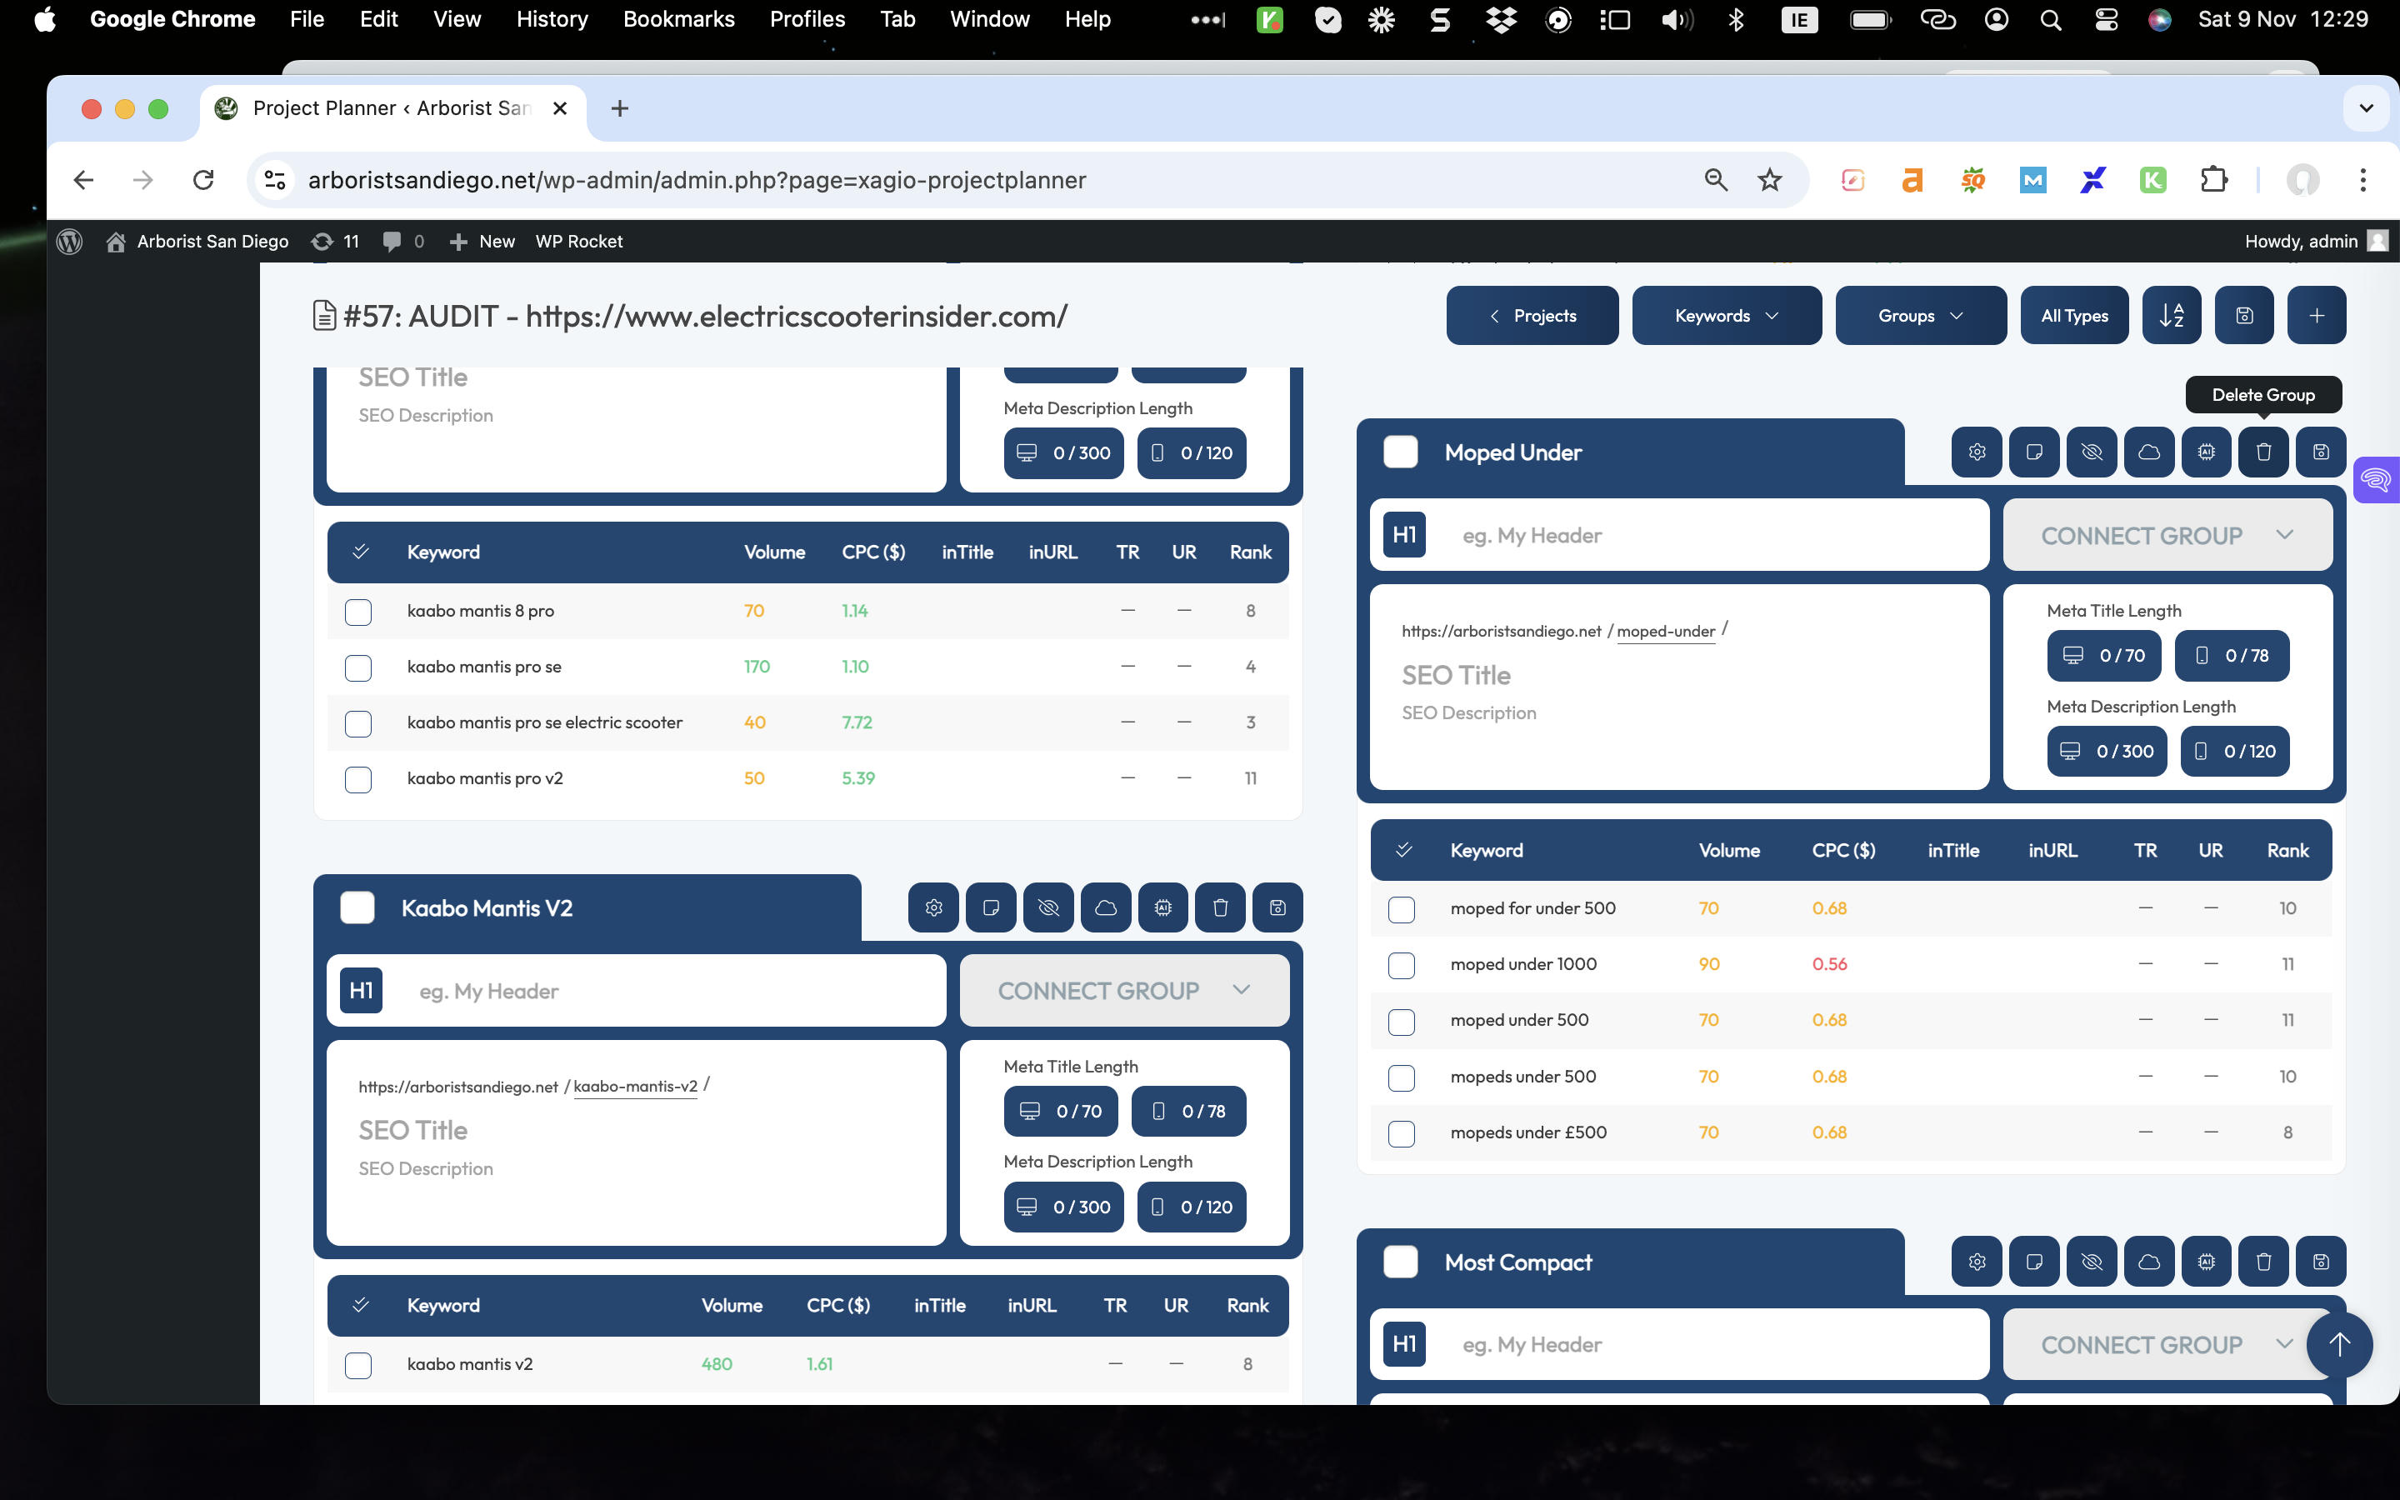
Task: Open the Bookmarks menu
Action: tap(678, 19)
